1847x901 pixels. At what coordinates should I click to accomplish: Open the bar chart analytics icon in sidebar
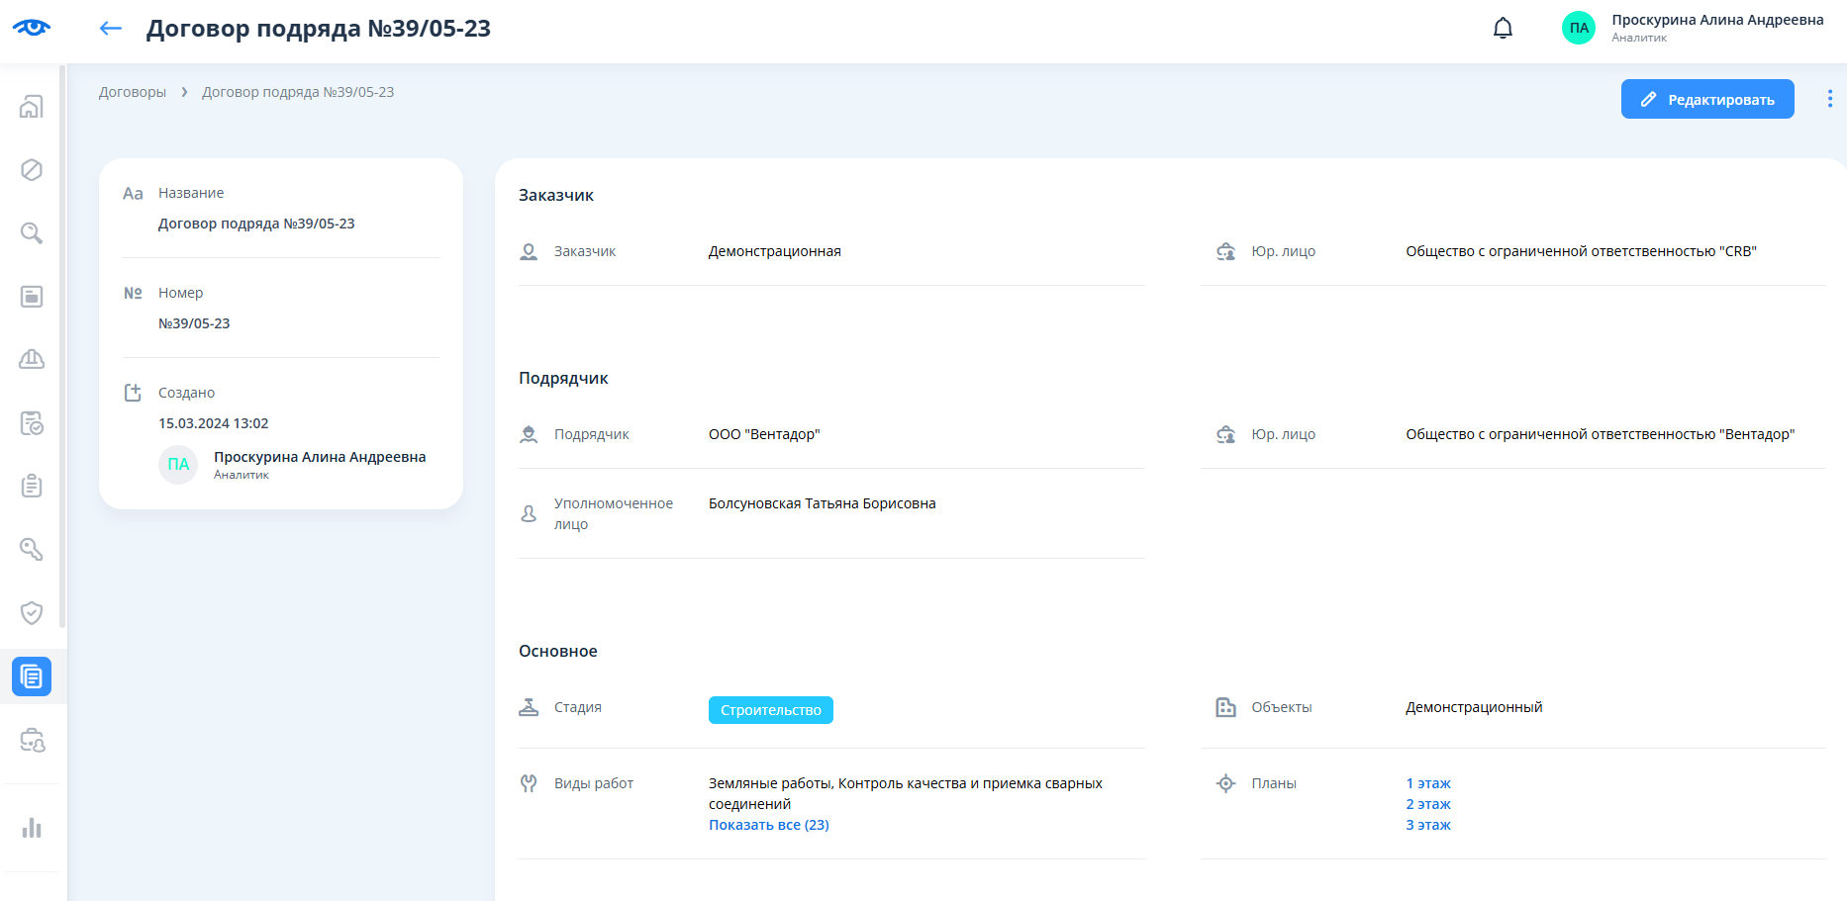(32, 828)
